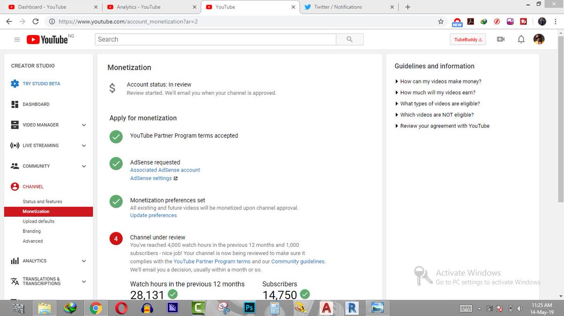Viewport: 564px width, 316px height.
Task: Click the forward navigation arrow
Action: click(x=22, y=22)
